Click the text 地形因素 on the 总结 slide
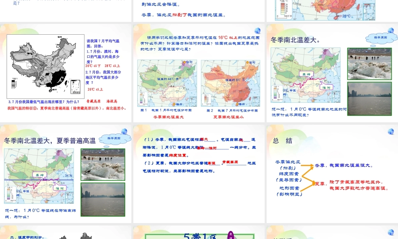 tap(289, 188)
